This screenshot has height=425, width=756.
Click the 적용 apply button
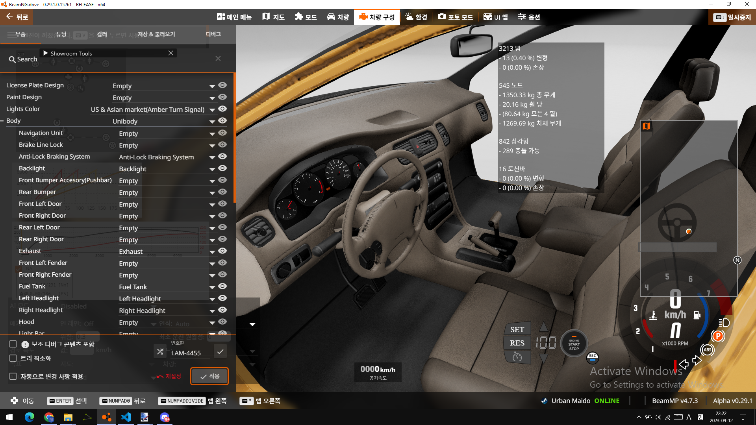tap(209, 377)
